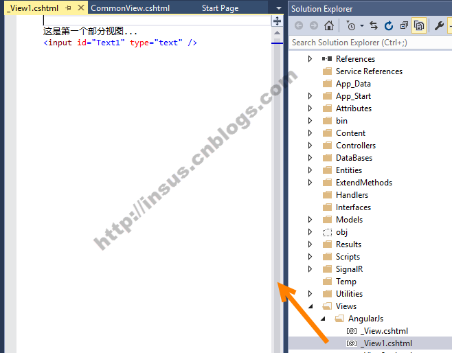The width and height of the screenshot is (452, 353).
Task: Open the Pending Changes Filter clock icon
Action: [x=350, y=25]
